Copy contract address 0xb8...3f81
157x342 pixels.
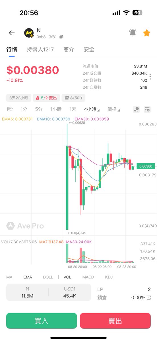(x=61, y=37)
